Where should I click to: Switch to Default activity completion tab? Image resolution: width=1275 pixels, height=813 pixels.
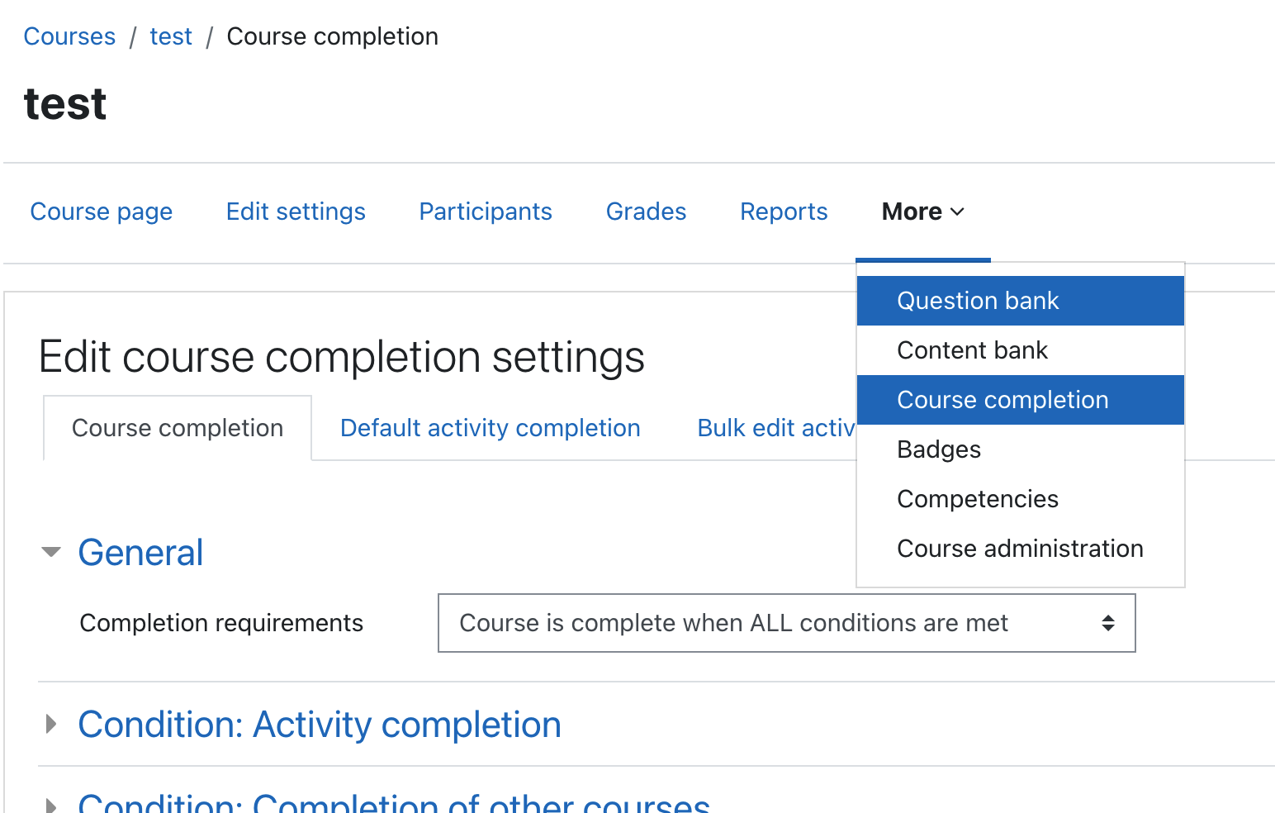coord(491,428)
